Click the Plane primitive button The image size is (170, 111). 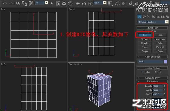click(x=160, y=51)
